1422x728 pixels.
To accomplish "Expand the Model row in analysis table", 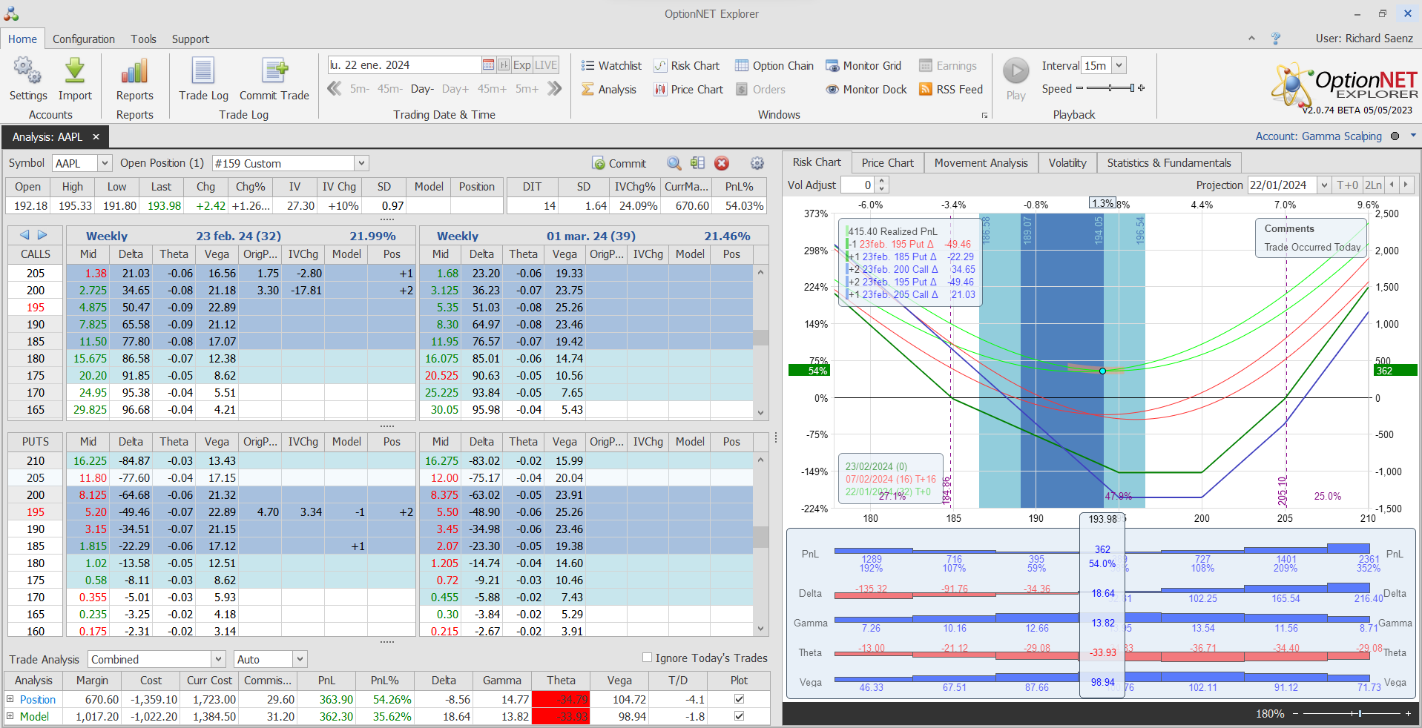I will point(10,716).
